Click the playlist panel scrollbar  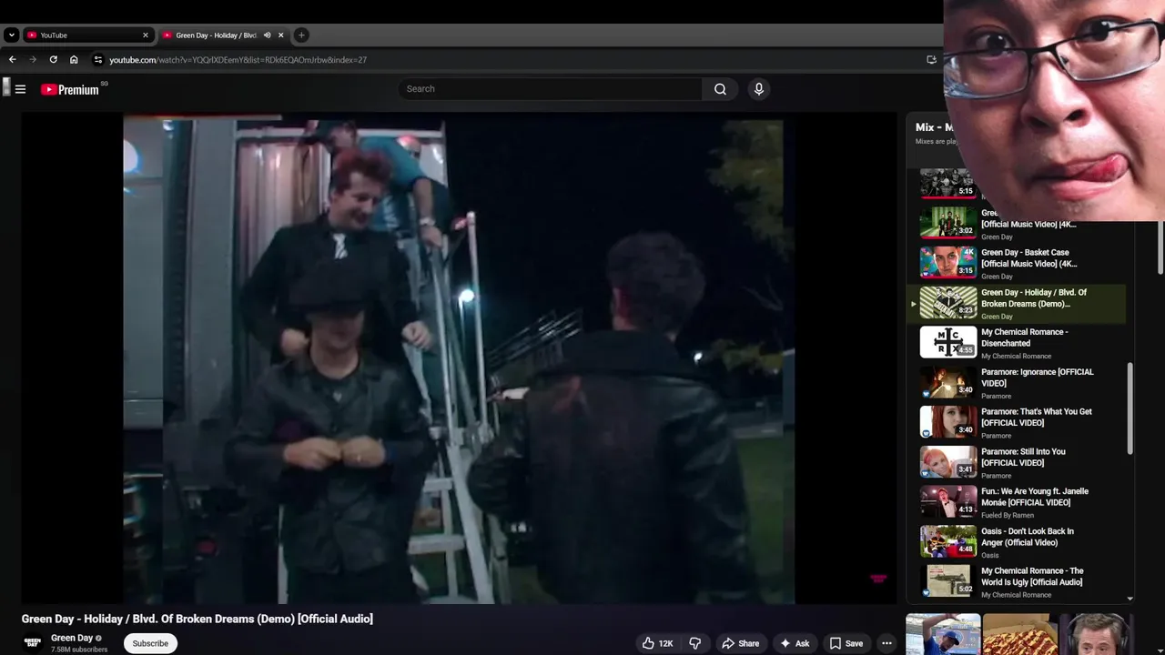click(x=1130, y=408)
